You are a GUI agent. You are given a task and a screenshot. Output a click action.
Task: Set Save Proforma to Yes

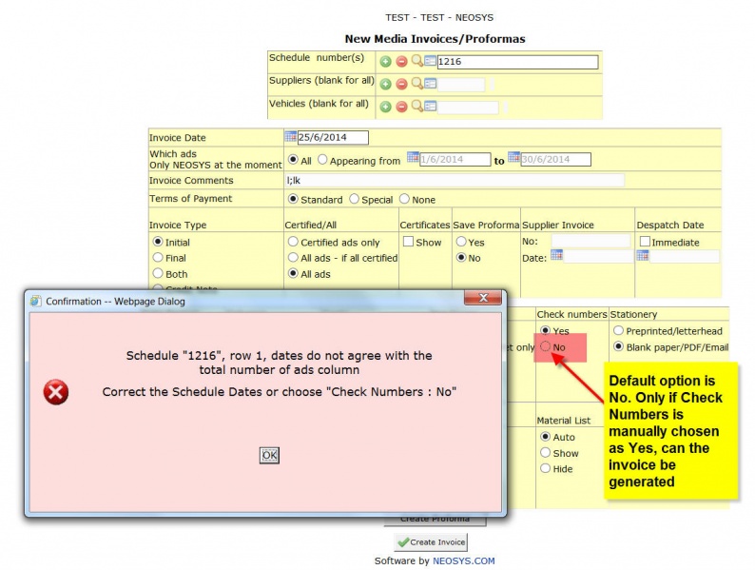click(461, 242)
